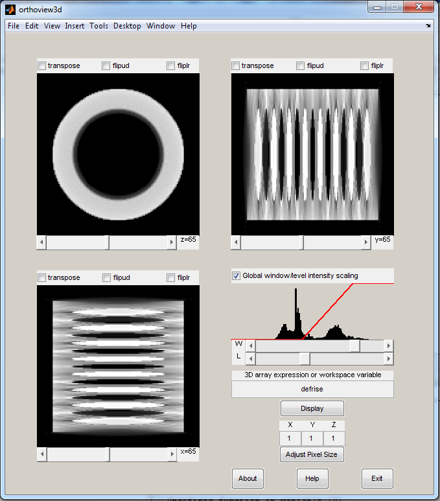The image size is (440, 501).
Task: Open the Insert menu
Action: (75, 26)
